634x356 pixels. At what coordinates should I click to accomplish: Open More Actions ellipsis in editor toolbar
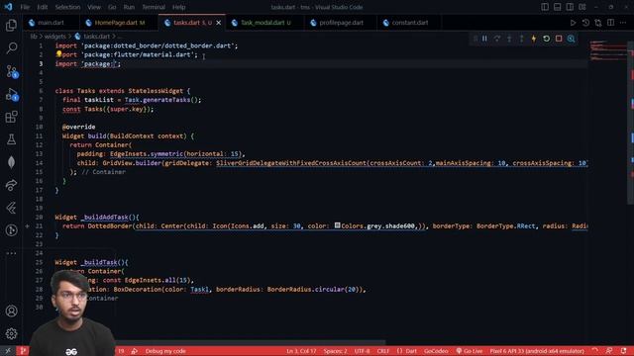(623, 23)
